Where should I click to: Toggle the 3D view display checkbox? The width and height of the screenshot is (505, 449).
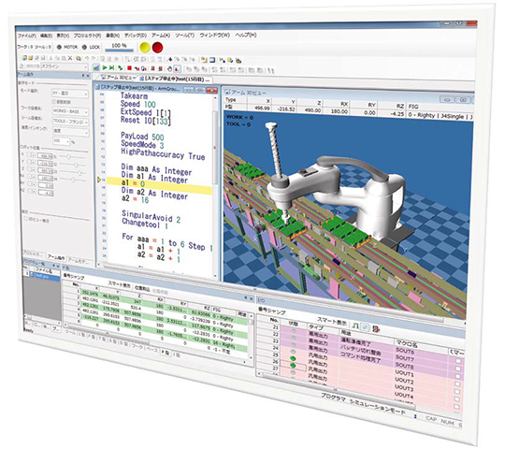[x=26, y=219]
